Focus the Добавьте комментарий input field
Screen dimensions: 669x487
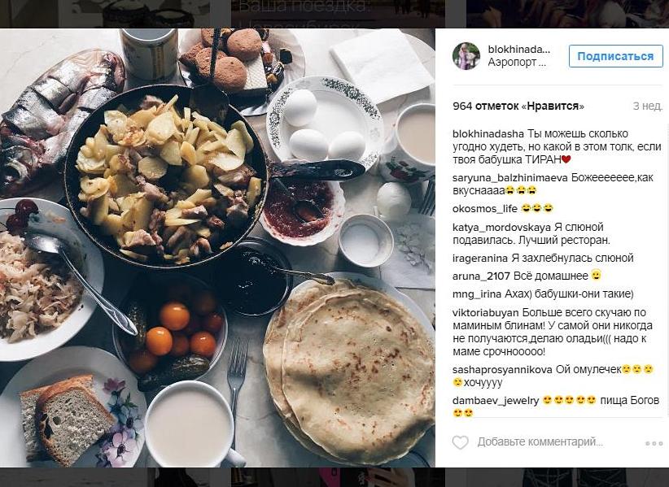pyautogui.click(x=540, y=442)
